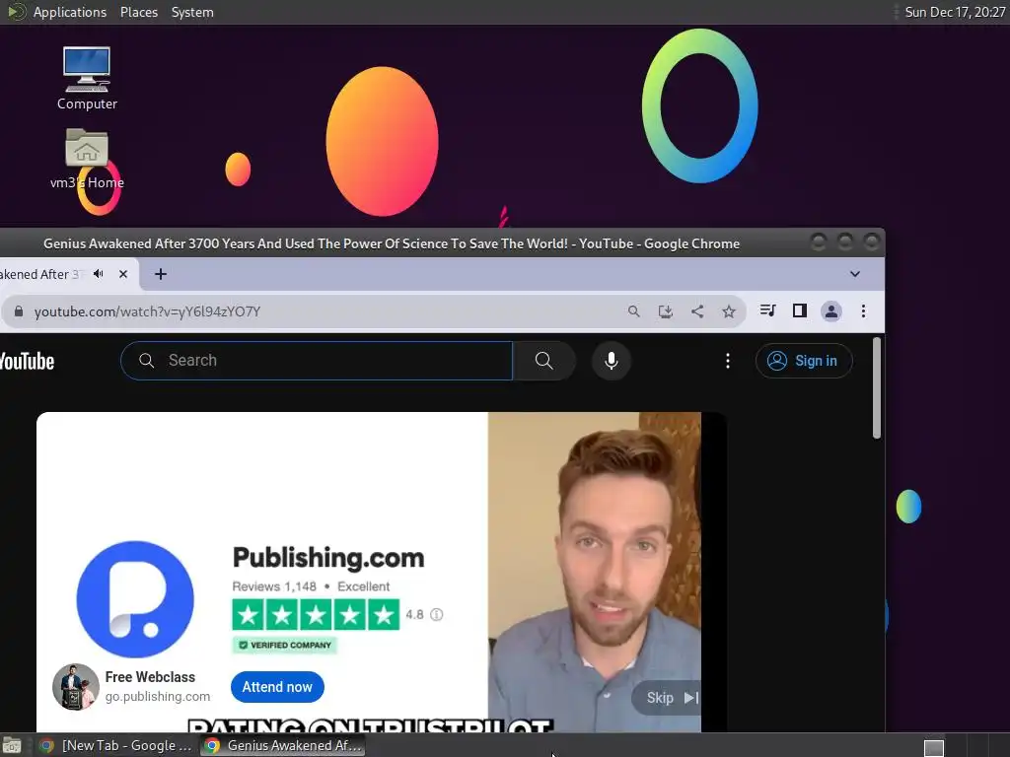The width and height of the screenshot is (1010, 757).
Task: Open the Applications menu
Action: point(70,12)
